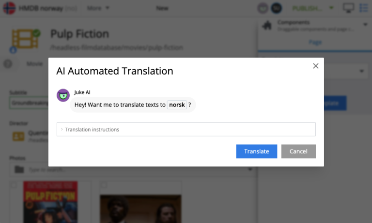The height and width of the screenshot is (223, 372).
Task: Close the AI Automated Translation dialog
Action: pyautogui.click(x=315, y=66)
